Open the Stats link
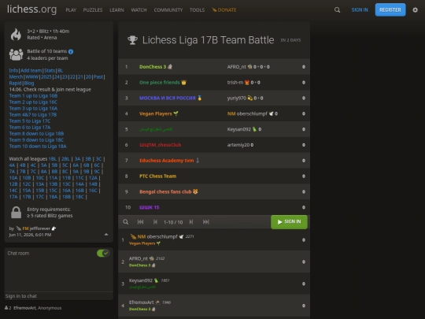Image resolution: width=425 pixels, height=319 pixels. [x=50, y=71]
